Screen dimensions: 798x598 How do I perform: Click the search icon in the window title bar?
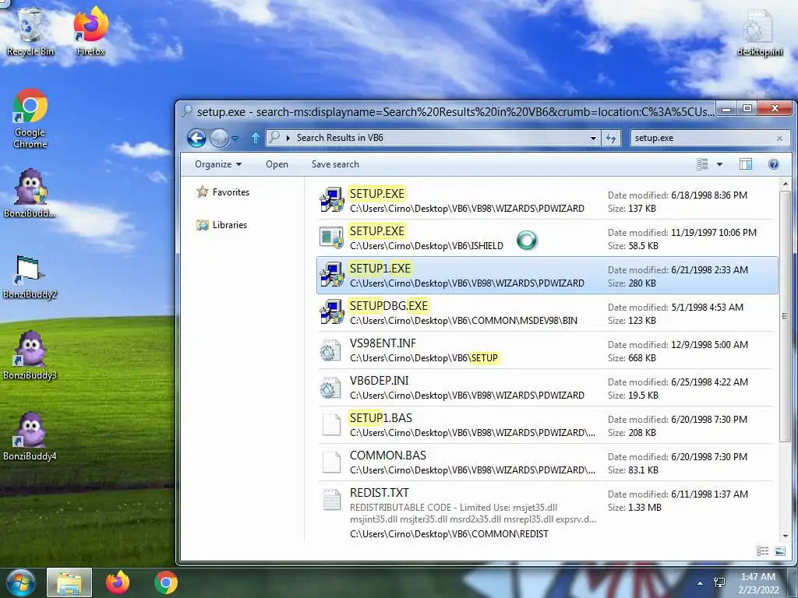(x=187, y=111)
